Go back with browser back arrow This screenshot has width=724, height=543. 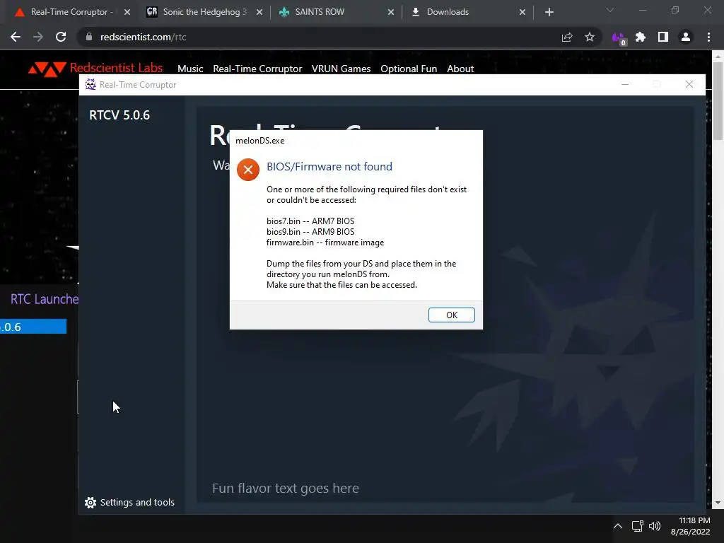tap(16, 37)
